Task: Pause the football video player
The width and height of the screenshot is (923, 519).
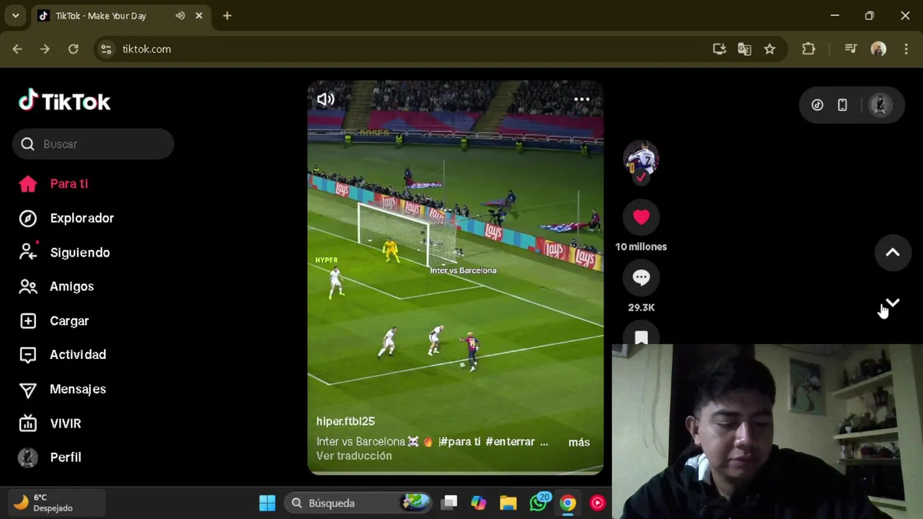Action: click(455, 278)
